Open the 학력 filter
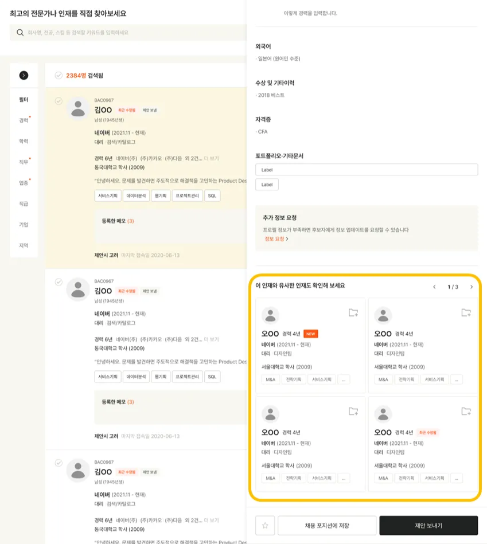This screenshot has width=487, height=544. tap(24, 141)
